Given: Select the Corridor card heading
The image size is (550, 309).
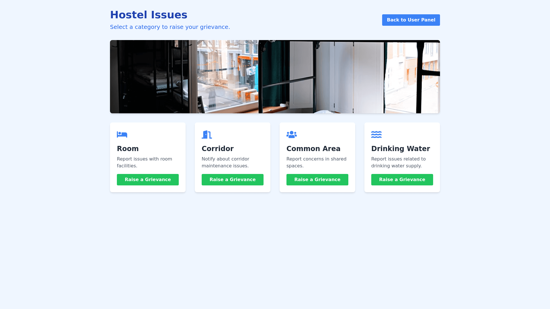Looking at the screenshot, I should [218, 149].
